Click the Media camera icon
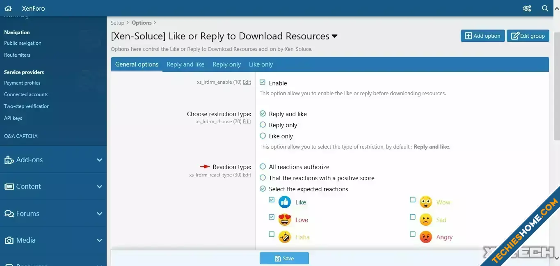Screen dimensions: 560x266 coord(9,240)
